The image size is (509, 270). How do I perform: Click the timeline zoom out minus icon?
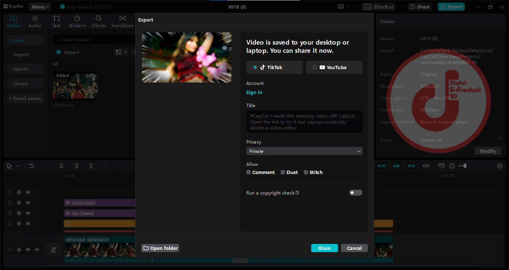pyautogui.click(x=452, y=166)
